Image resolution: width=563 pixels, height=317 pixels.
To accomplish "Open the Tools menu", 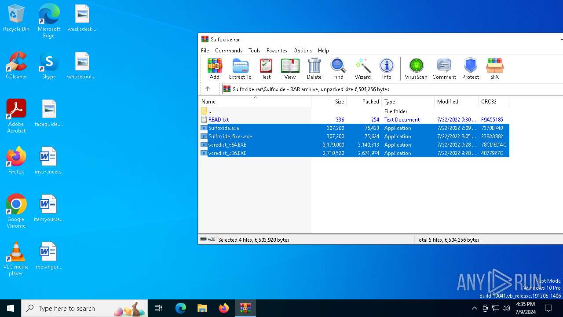I will (254, 51).
